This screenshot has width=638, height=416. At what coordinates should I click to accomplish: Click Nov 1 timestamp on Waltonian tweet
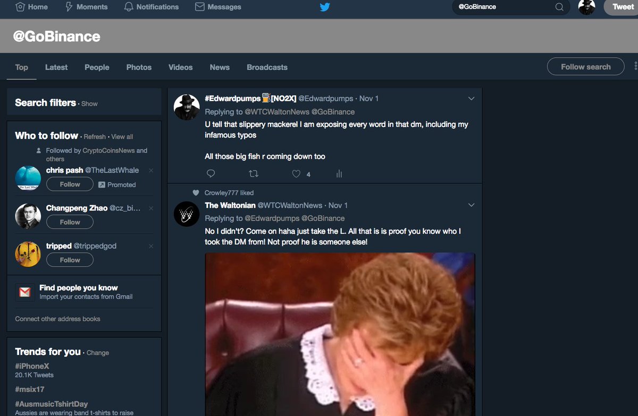(x=338, y=205)
